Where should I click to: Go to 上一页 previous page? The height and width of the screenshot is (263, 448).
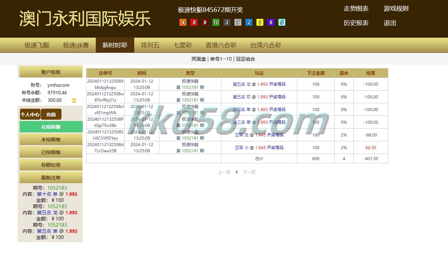(224, 172)
